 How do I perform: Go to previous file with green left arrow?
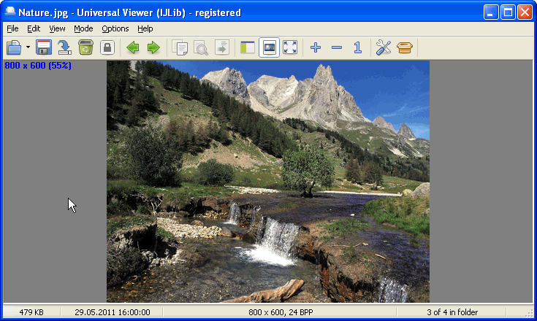[x=133, y=47]
